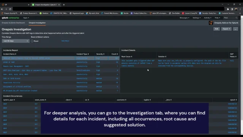Open the Apps dropdown in Splunk bar
243x137 pixels.
26,18
